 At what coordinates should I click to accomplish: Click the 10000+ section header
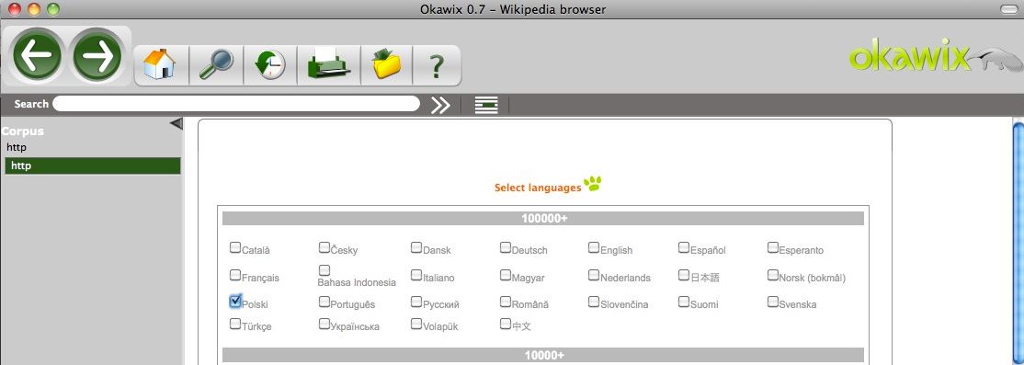tap(543, 355)
